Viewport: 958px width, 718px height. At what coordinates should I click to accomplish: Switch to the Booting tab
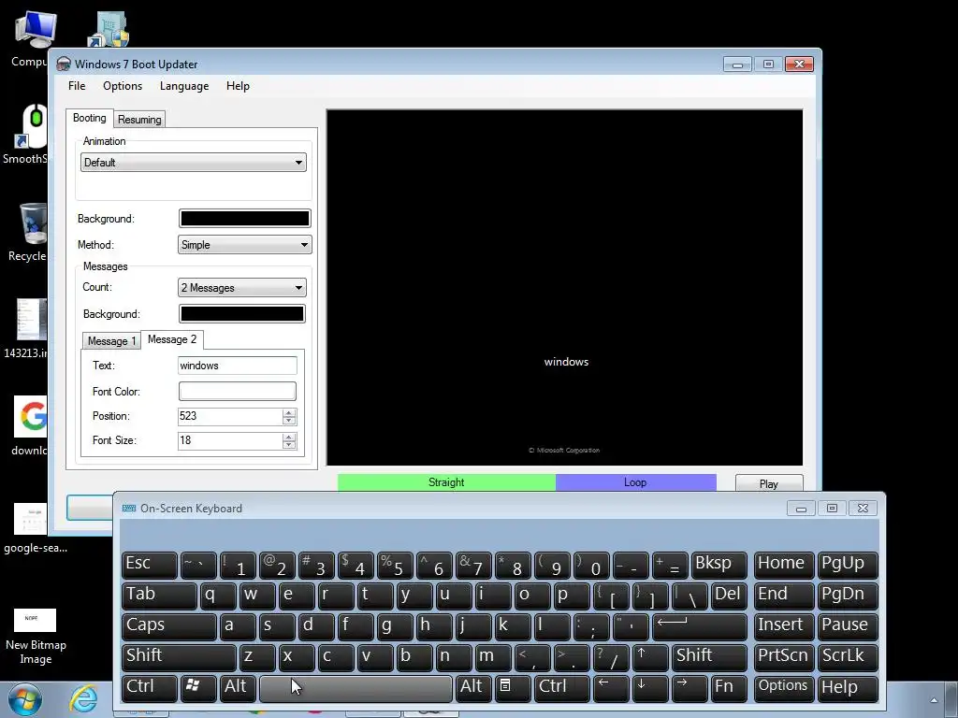point(89,118)
